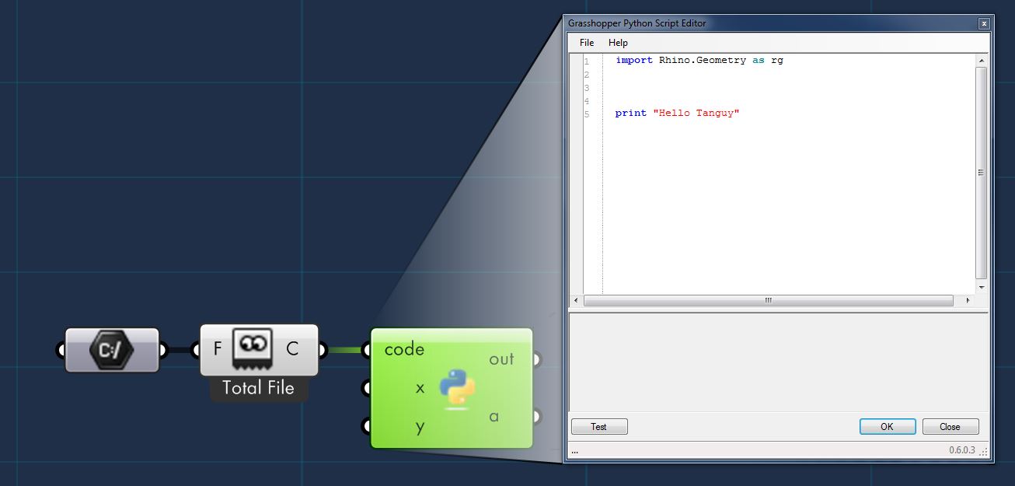Open the File menu in the script editor
The width and height of the screenshot is (1015, 486).
[x=587, y=43]
